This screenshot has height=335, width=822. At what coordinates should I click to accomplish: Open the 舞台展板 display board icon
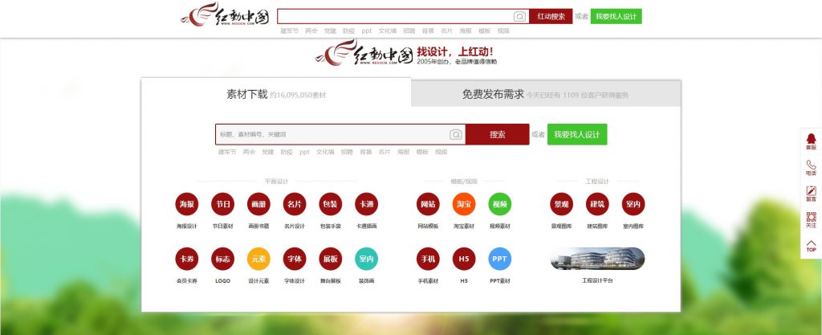(330, 259)
